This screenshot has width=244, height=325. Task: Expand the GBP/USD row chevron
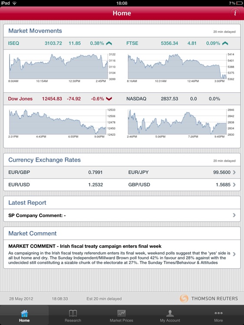tap(234, 185)
